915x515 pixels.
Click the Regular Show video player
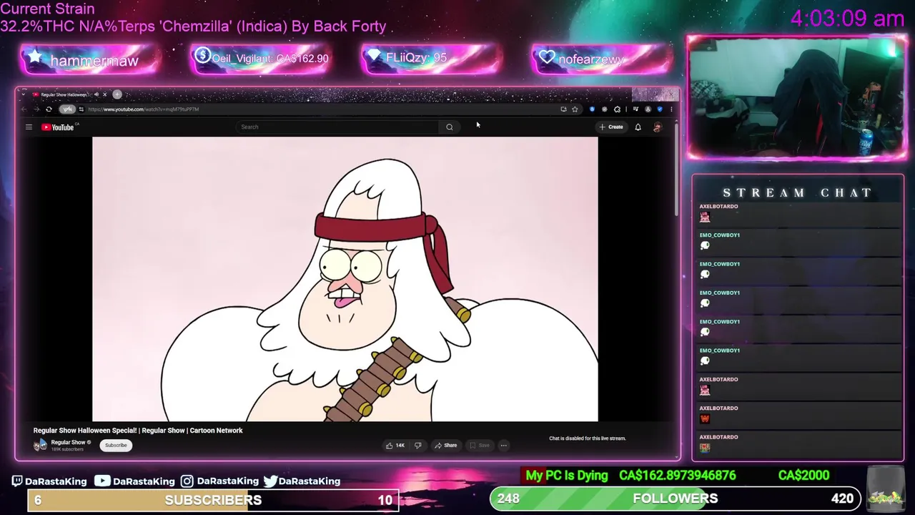(x=345, y=279)
